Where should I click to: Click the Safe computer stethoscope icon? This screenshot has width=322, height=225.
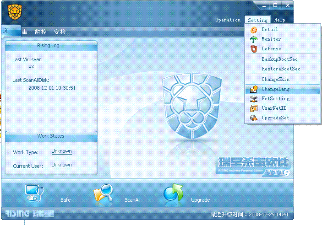click(34, 193)
